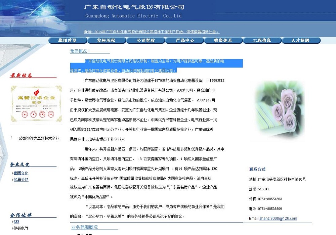
Task: Click the 公司被评为高新技术企业 news item
Action: (39, 138)
